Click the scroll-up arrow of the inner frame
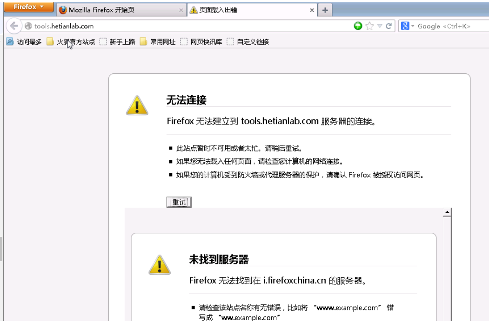This screenshot has height=321, width=489. click(447, 212)
